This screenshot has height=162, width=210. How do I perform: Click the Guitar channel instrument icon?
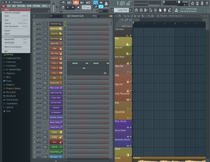61,137
